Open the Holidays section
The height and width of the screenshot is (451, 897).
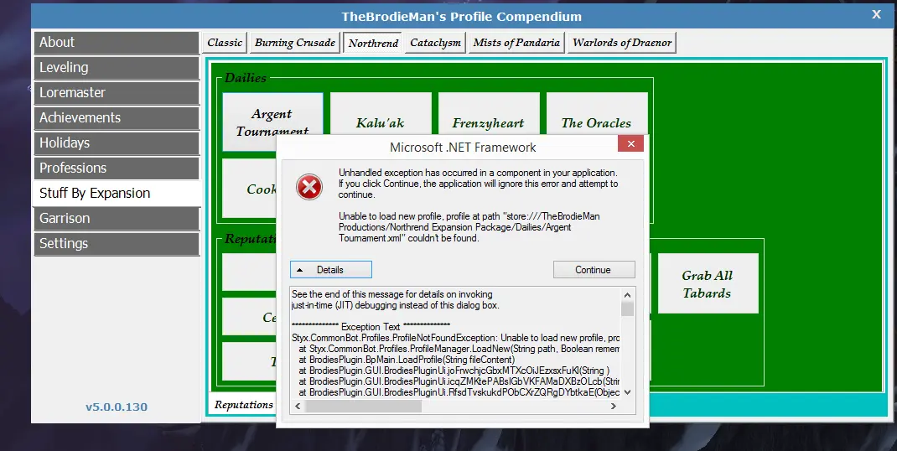[x=117, y=143]
